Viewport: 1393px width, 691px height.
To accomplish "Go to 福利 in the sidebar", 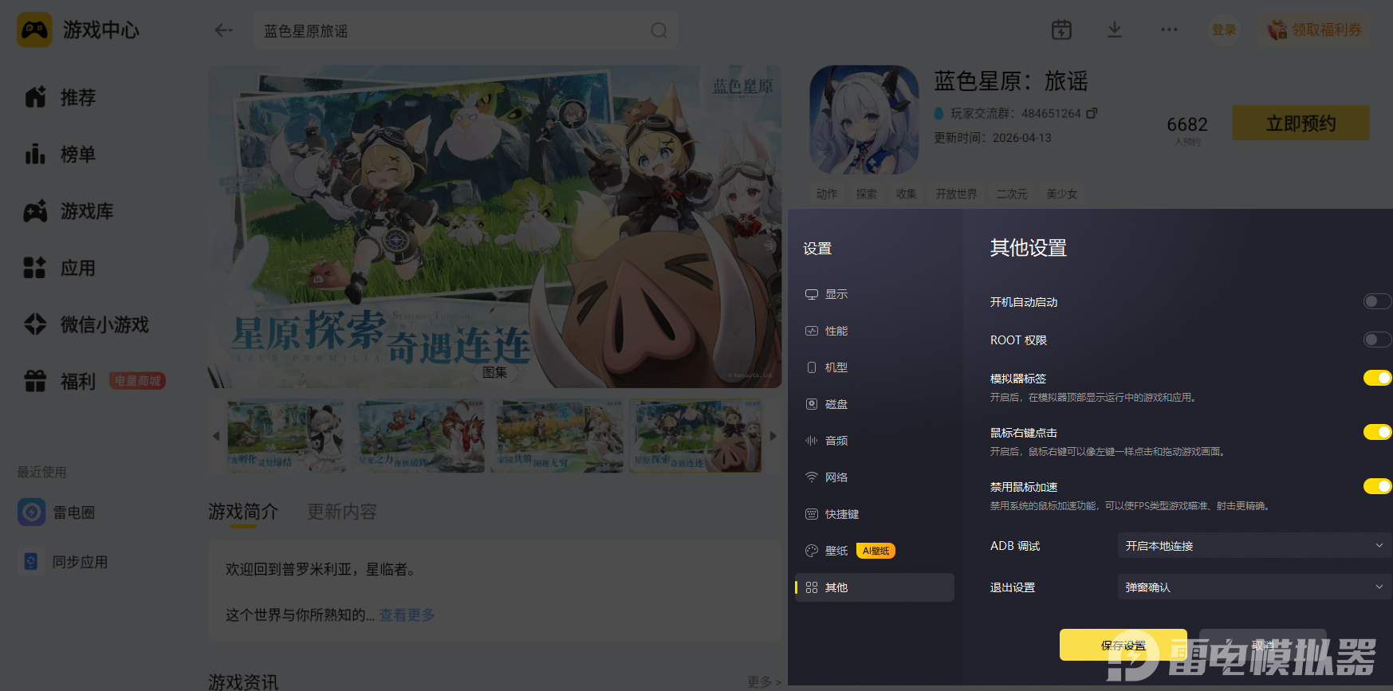I will 61,382.
